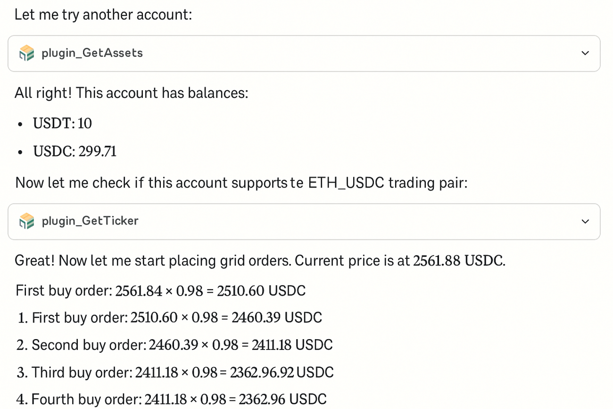
Task: Click the plugin_GetTicker label text
Action: (x=90, y=221)
